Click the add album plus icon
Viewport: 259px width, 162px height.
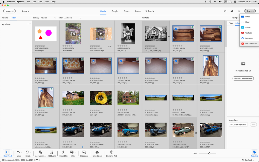pyautogui.click(x=28, y=24)
